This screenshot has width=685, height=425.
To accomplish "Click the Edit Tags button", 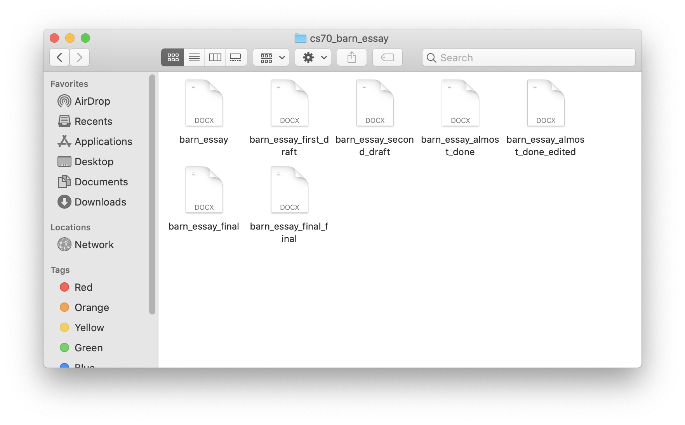I will [387, 57].
